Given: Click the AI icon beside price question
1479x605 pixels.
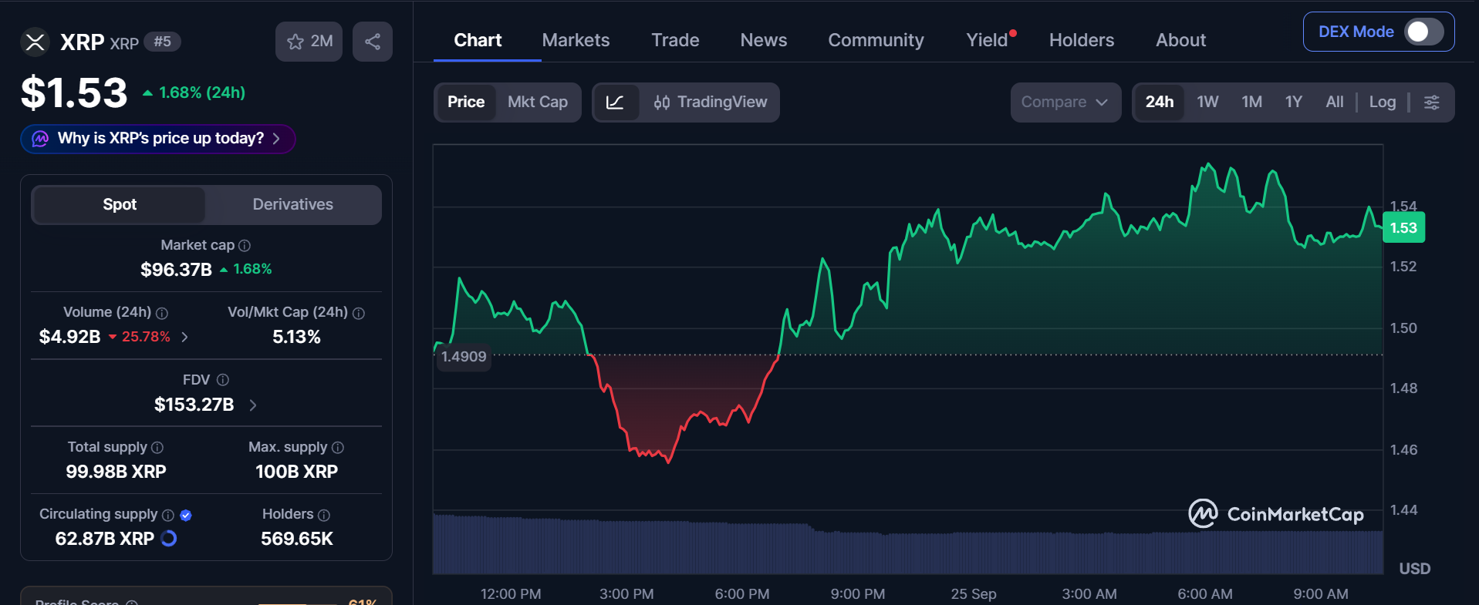Looking at the screenshot, I should pyautogui.click(x=40, y=139).
